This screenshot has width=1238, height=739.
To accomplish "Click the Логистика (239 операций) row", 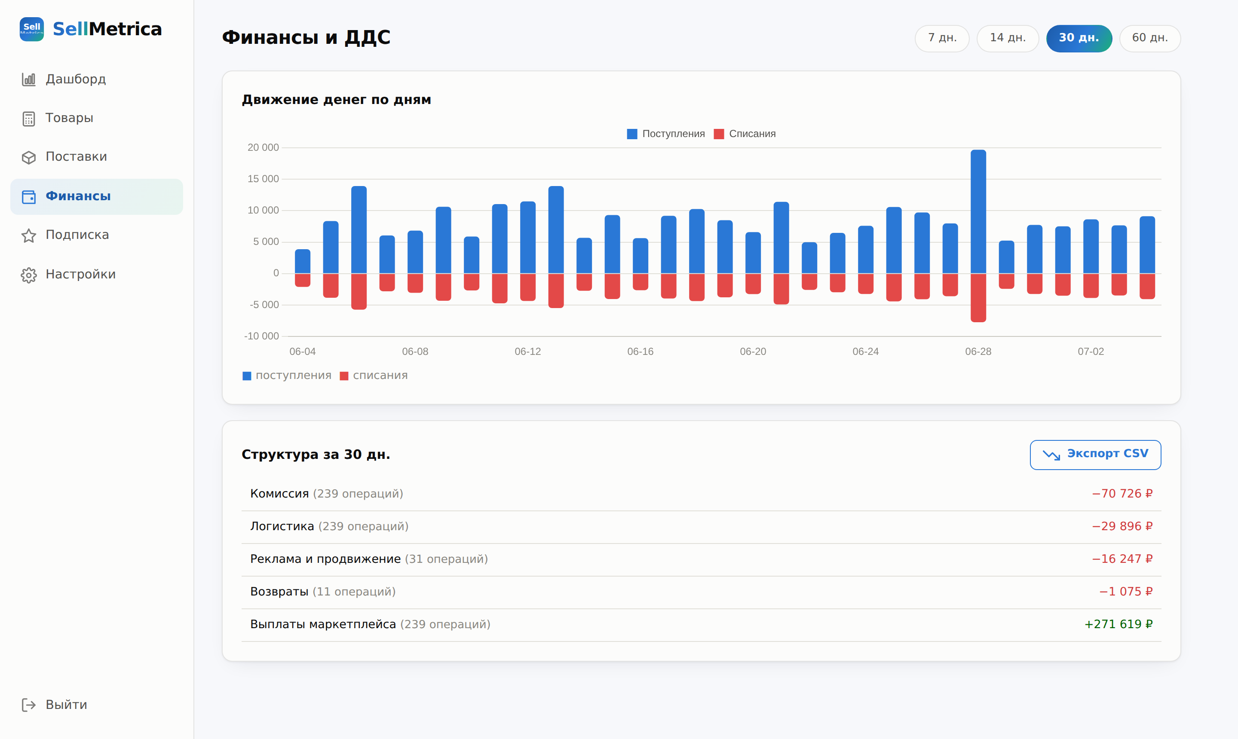I will coord(702,527).
